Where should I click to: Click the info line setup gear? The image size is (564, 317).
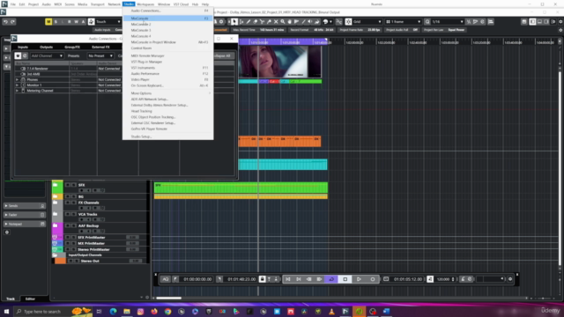tap(560, 30)
